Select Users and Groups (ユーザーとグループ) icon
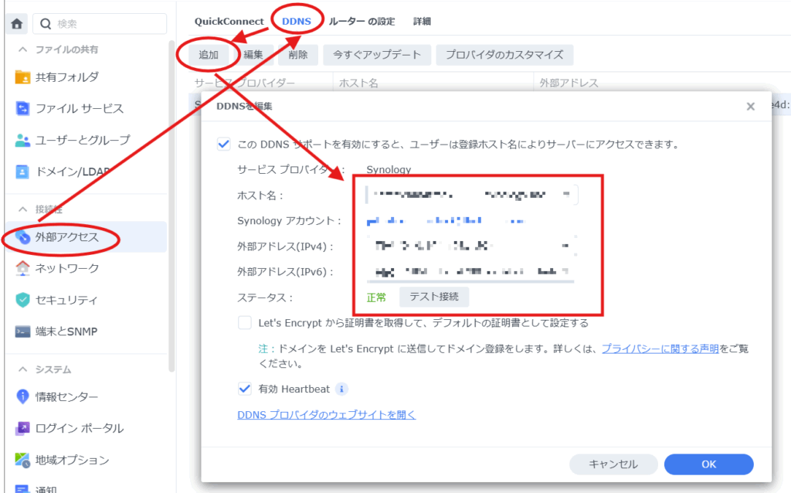791x493 pixels. [22, 141]
